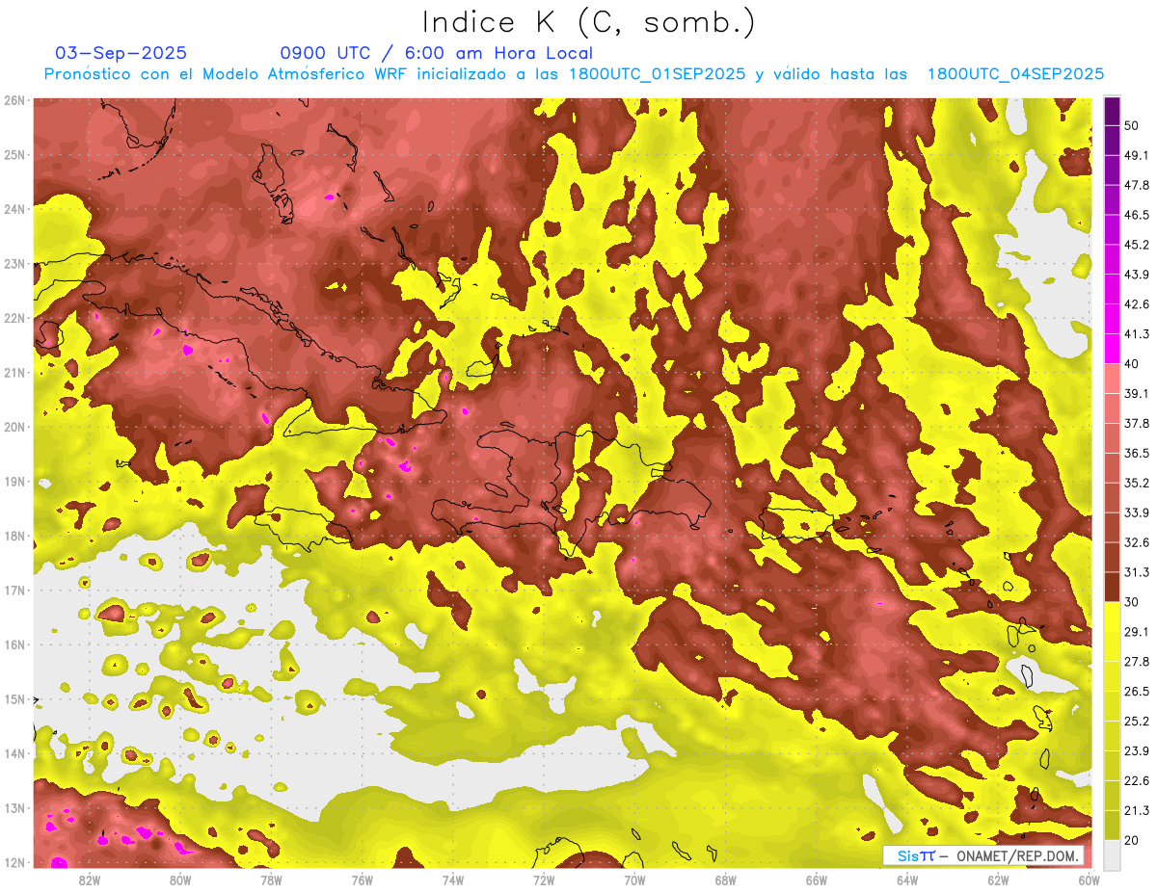Select the dark purple swatch above 50 on the color scale
1157x893 pixels.
[1112, 110]
